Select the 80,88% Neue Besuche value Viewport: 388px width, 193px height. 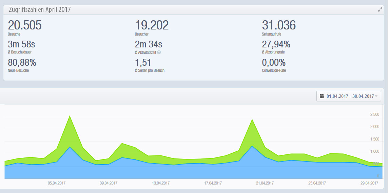(22, 63)
